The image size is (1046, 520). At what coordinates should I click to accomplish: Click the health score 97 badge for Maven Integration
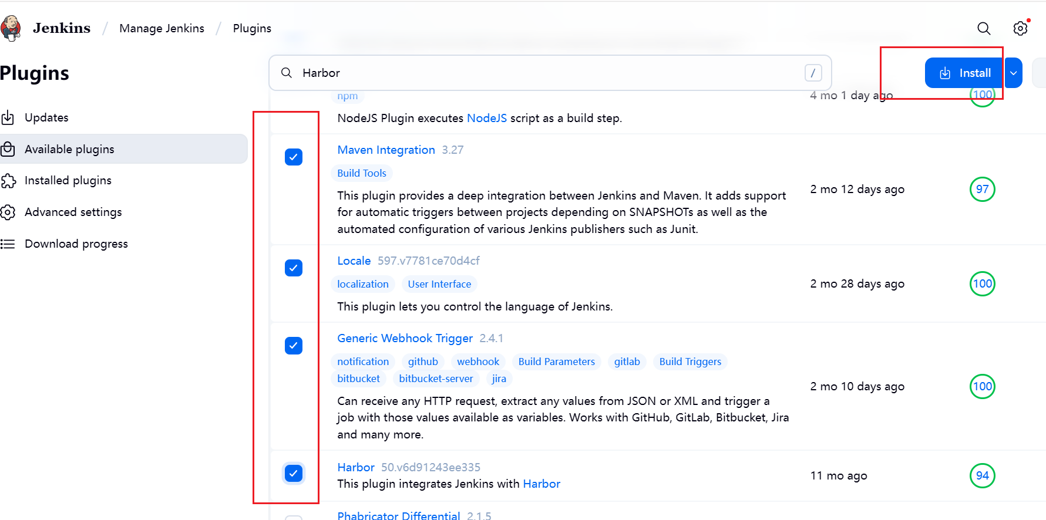983,189
